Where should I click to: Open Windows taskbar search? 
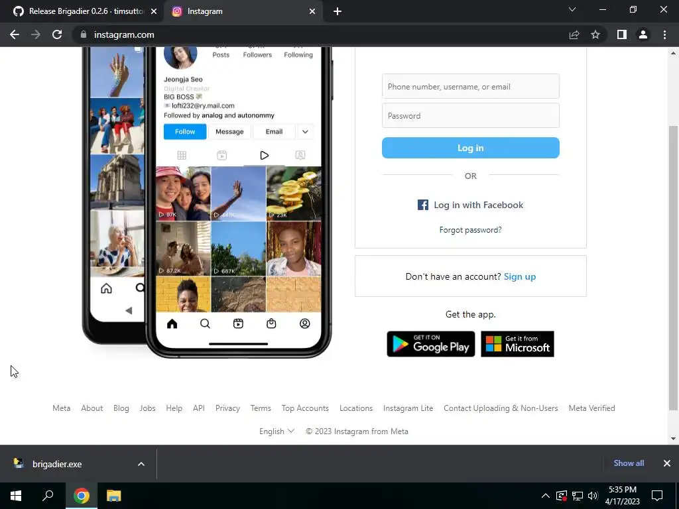48,496
